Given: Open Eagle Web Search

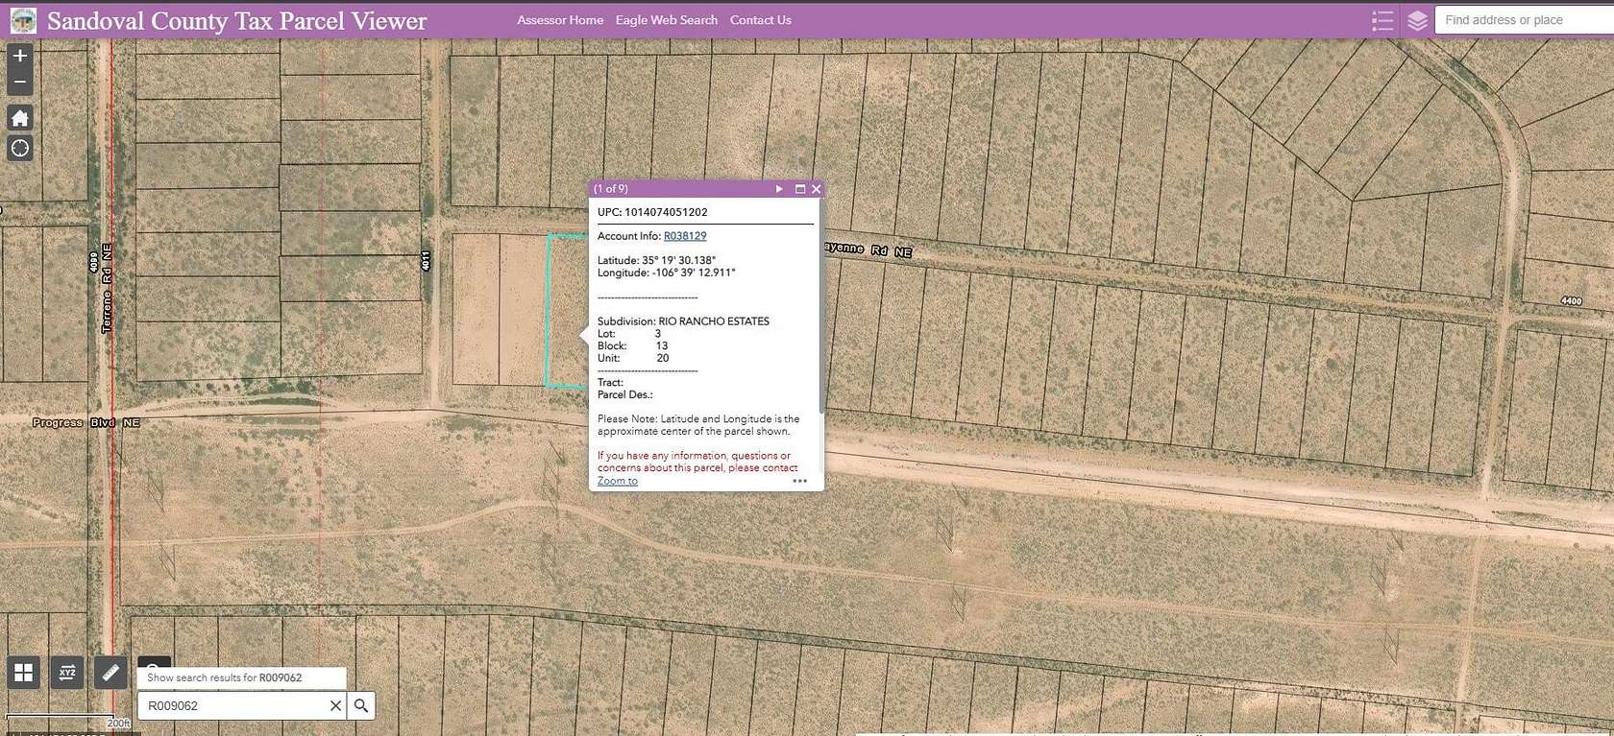Looking at the screenshot, I should click(667, 20).
